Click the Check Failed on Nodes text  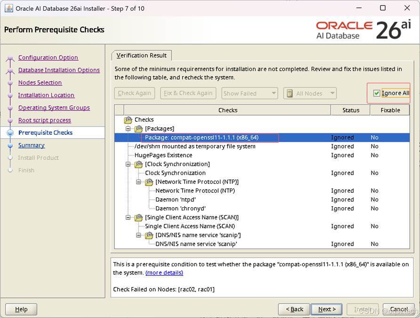point(164,289)
